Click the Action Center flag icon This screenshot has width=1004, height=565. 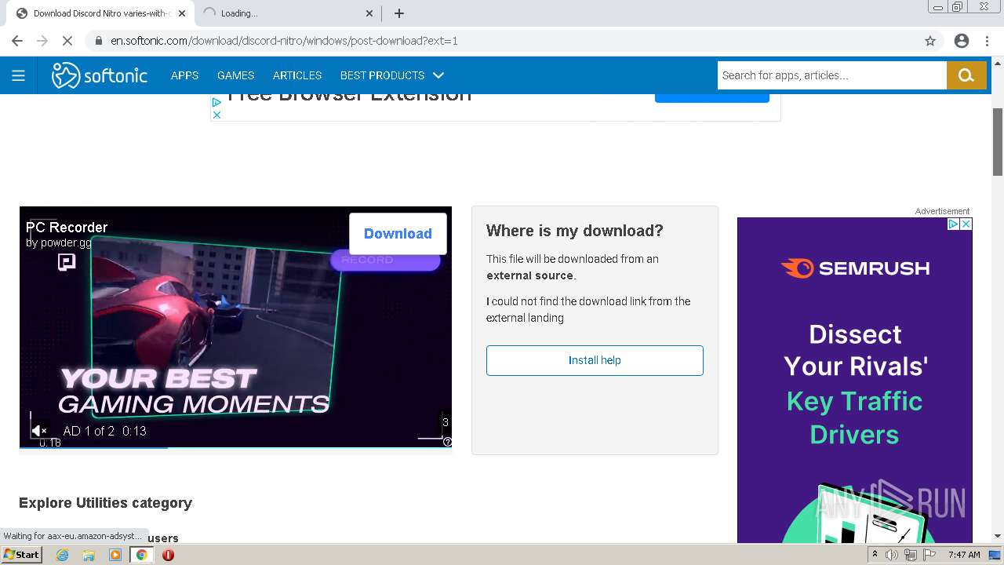pyautogui.click(x=929, y=555)
